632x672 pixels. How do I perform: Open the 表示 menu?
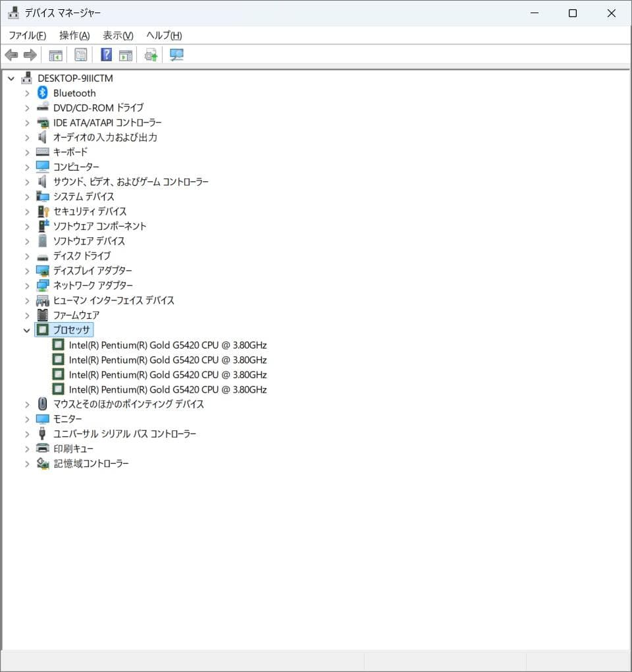click(117, 35)
